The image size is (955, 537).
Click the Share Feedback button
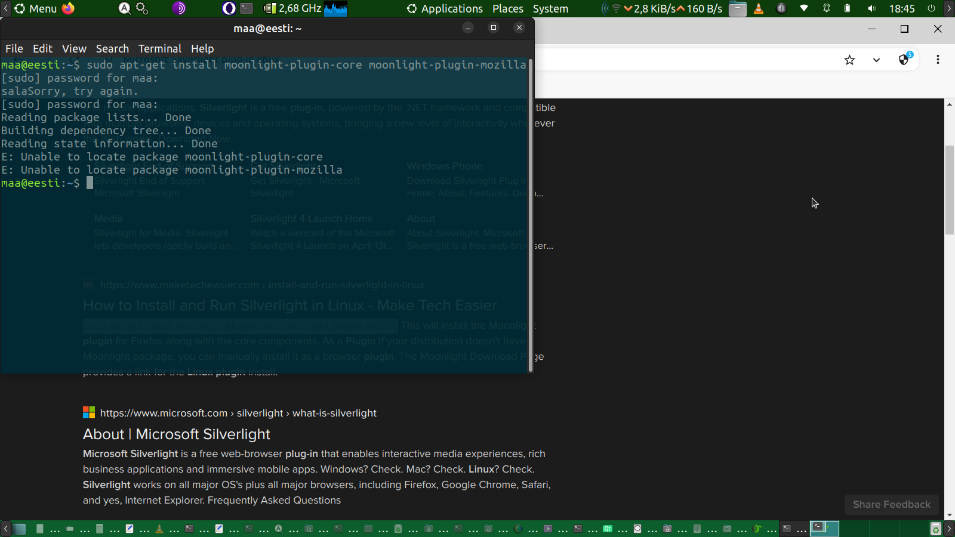(891, 505)
